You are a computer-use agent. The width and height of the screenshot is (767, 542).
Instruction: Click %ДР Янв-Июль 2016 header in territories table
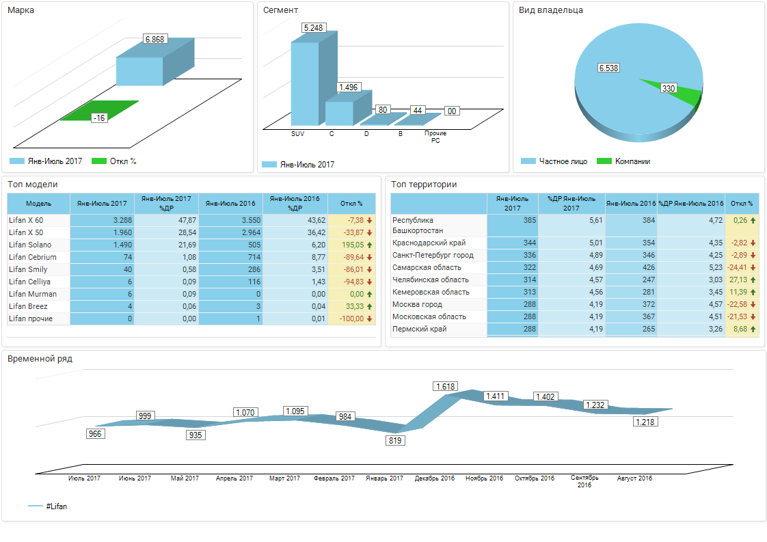[691, 204]
